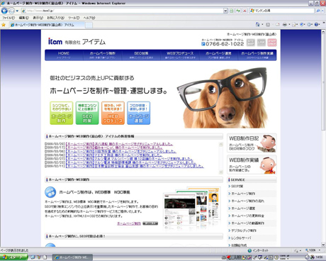326x261 pixels.
Task: Click the レンタルサーバ sidebar link
Action: pos(241,238)
